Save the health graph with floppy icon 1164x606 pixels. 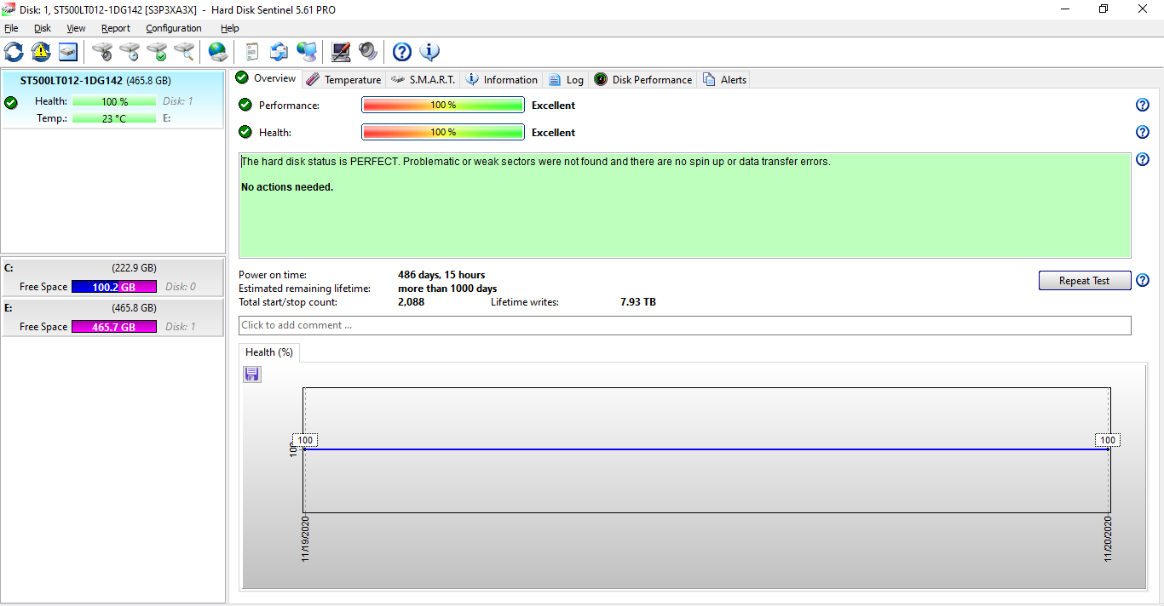[252, 374]
